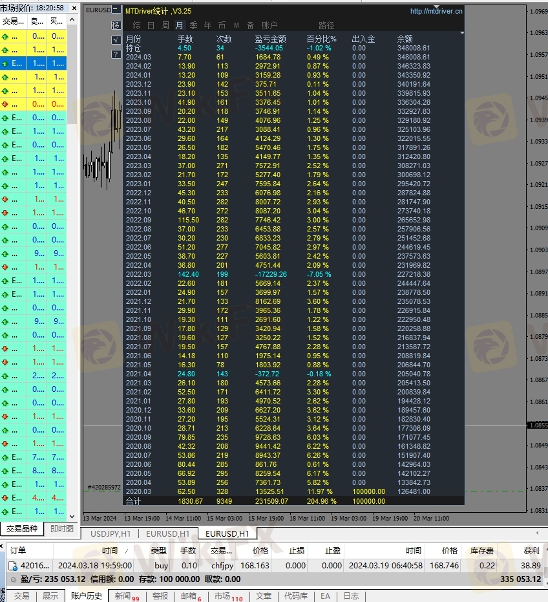548x602 pixels.
Task: Select the 账户历史 account history tab
Action: click(87, 596)
